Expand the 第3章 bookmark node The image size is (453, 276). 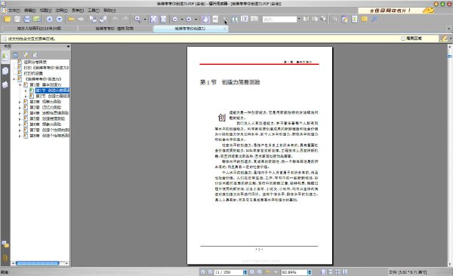tap(20, 108)
